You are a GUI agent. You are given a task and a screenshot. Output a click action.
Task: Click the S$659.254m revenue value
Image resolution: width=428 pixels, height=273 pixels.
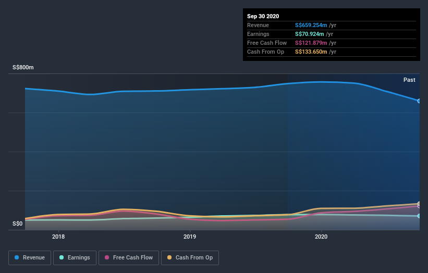point(311,25)
